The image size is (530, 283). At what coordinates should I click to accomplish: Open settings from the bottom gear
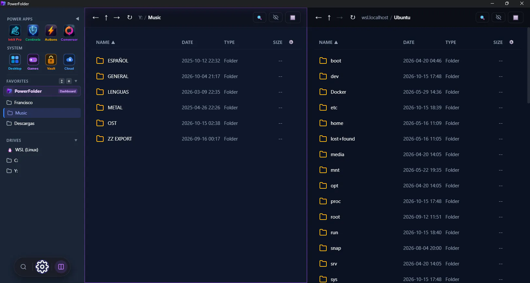pyautogui.click(x=42, y=267)
